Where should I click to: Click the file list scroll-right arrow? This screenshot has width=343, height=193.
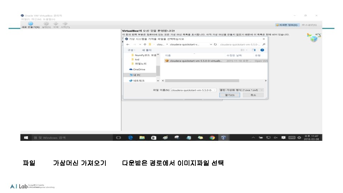click(265, 81)
